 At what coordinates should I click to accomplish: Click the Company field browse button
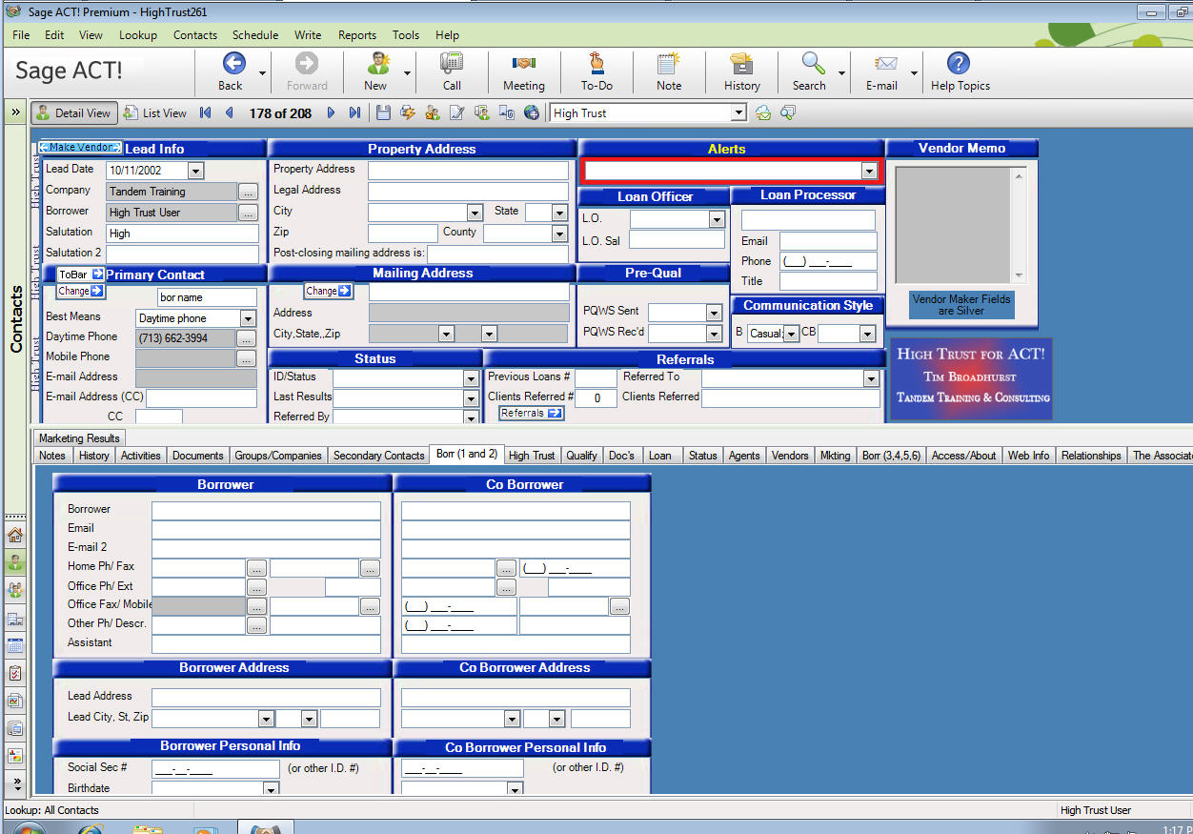[248, 191]
